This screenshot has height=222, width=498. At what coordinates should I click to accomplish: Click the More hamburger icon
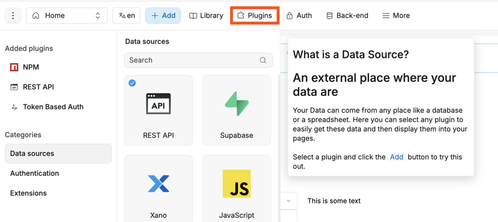point(386,16)
